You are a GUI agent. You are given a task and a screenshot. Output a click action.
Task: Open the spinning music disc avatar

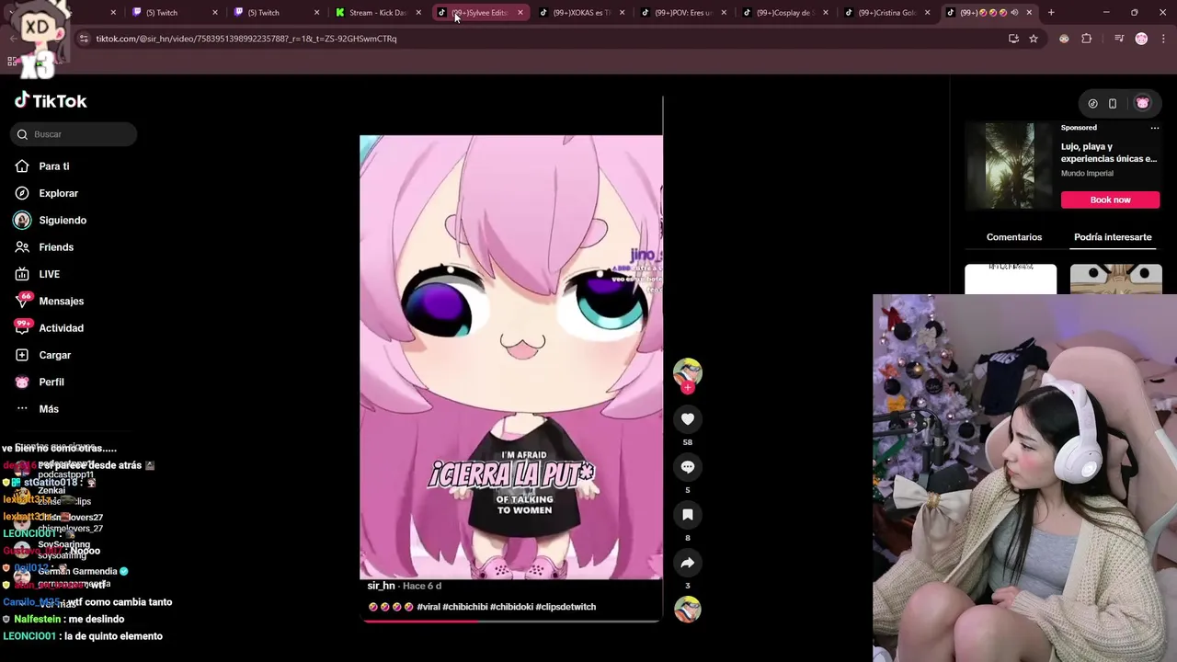point(687,609)
